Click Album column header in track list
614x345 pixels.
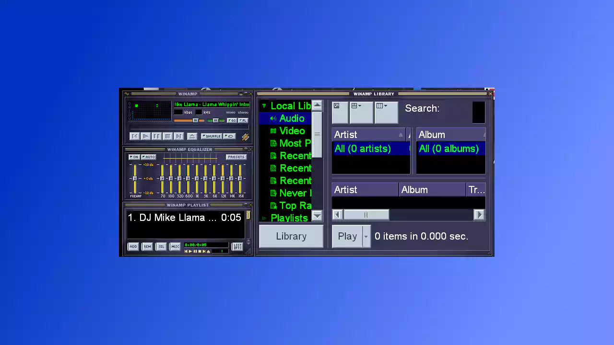point(432,190)
